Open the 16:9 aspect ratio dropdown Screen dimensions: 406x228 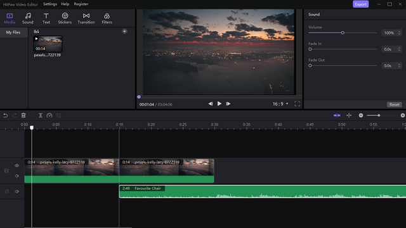pyautogui.click(x=280, y=104)
